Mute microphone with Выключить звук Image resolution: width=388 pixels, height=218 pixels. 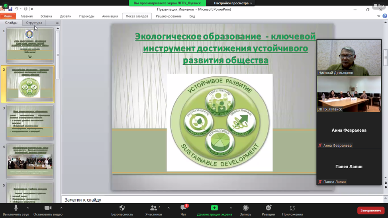[x=16, y=208]
